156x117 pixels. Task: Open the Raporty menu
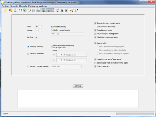[23, 6]
